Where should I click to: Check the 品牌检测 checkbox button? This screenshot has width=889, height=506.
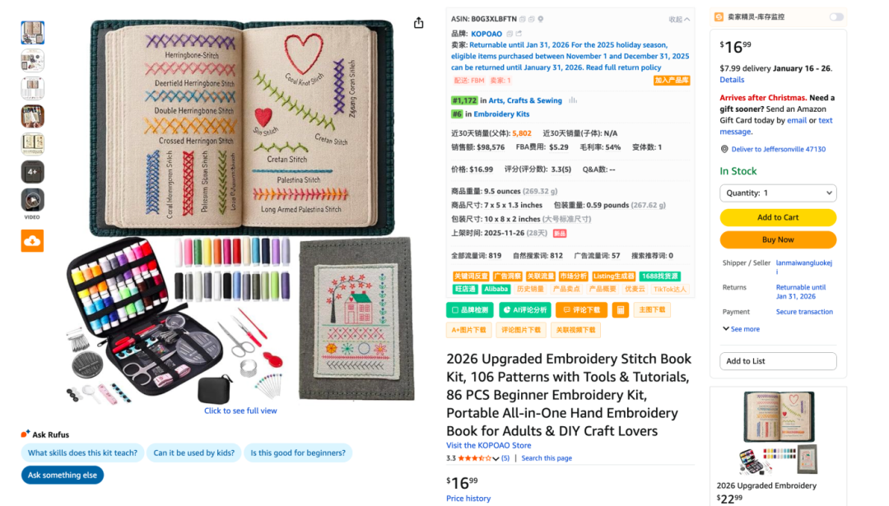[x=469, y=310]
